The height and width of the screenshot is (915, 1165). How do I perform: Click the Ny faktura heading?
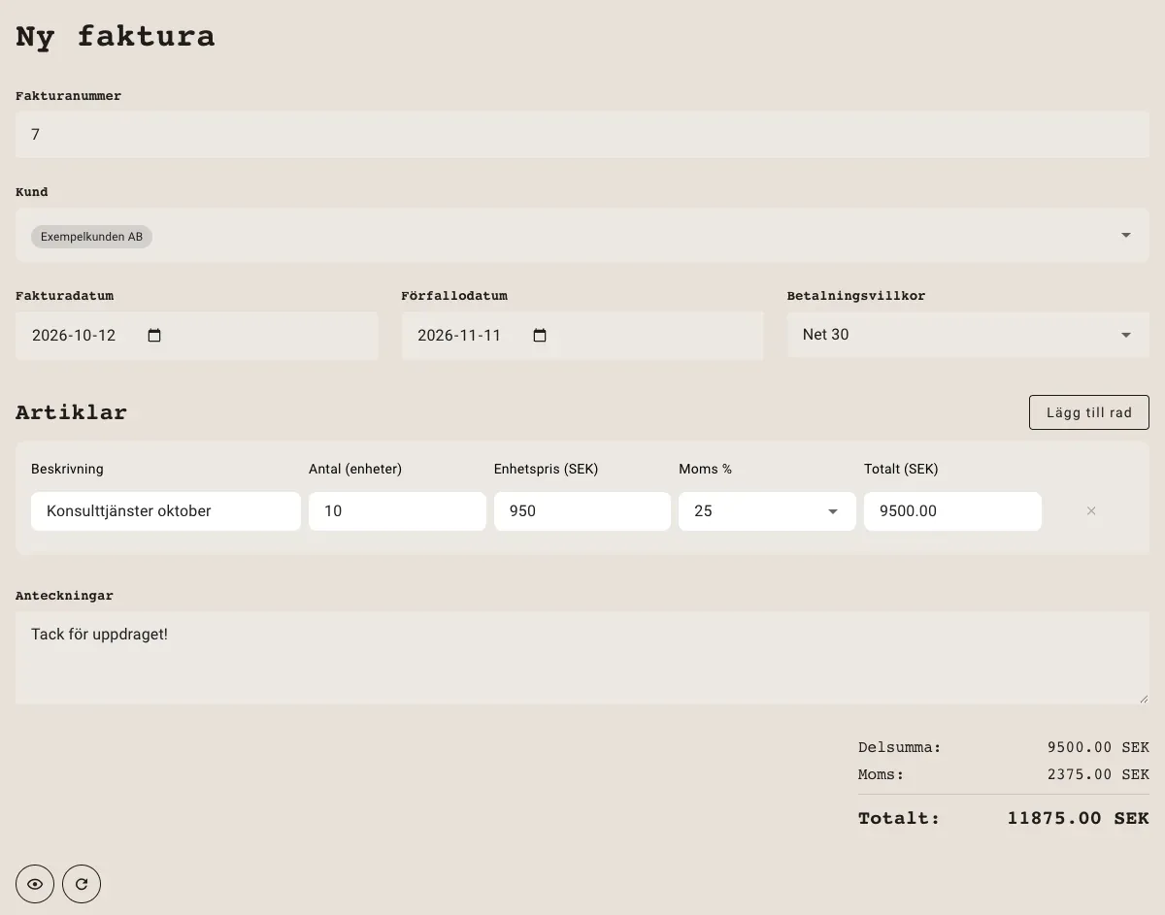116,37
